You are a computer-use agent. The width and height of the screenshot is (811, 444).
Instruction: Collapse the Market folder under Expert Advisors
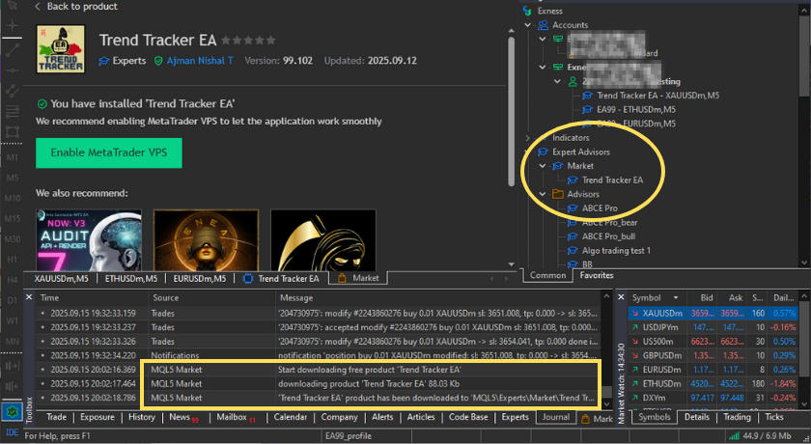pyautogui.click(x=543, y=166)
